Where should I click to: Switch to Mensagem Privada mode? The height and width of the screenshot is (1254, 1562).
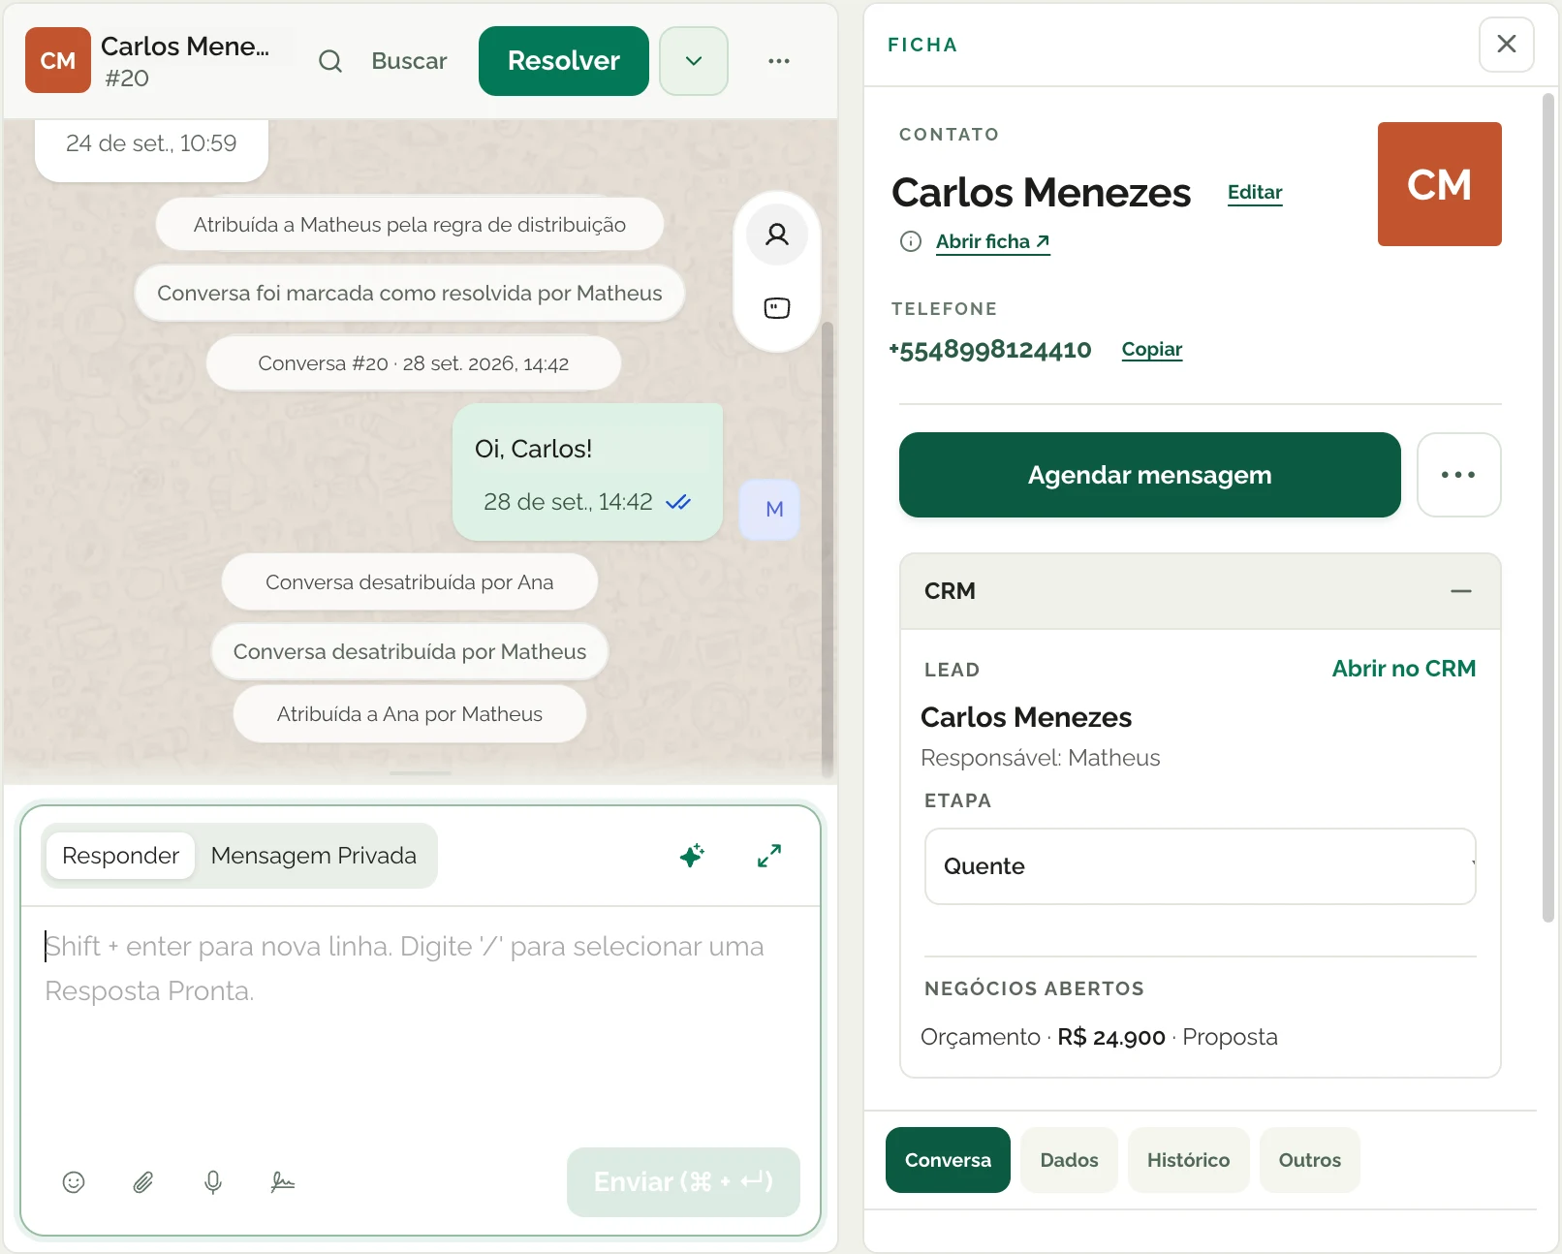coord(314,856)
